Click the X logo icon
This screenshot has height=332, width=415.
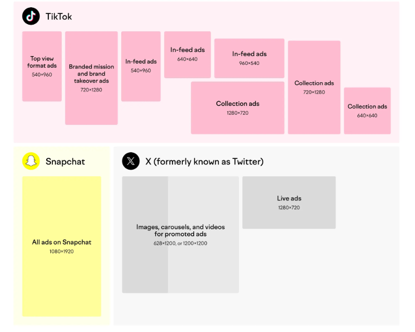click(x=131, y=161)
